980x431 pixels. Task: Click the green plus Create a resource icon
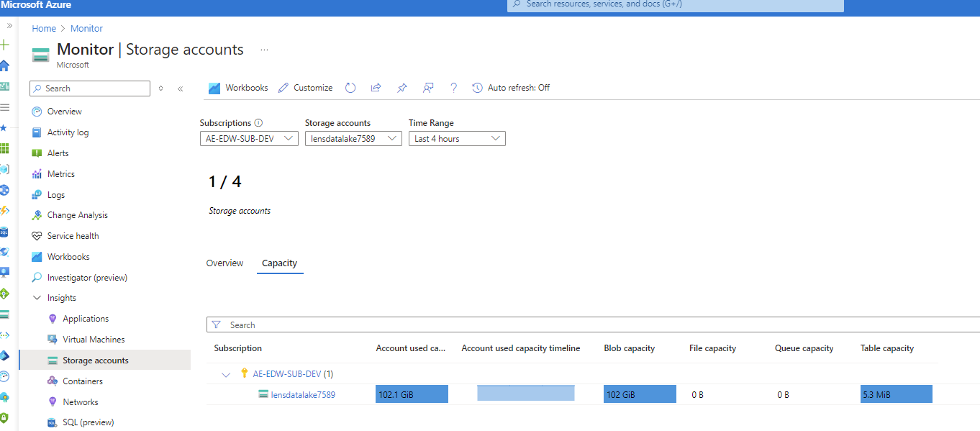(4, 45)
